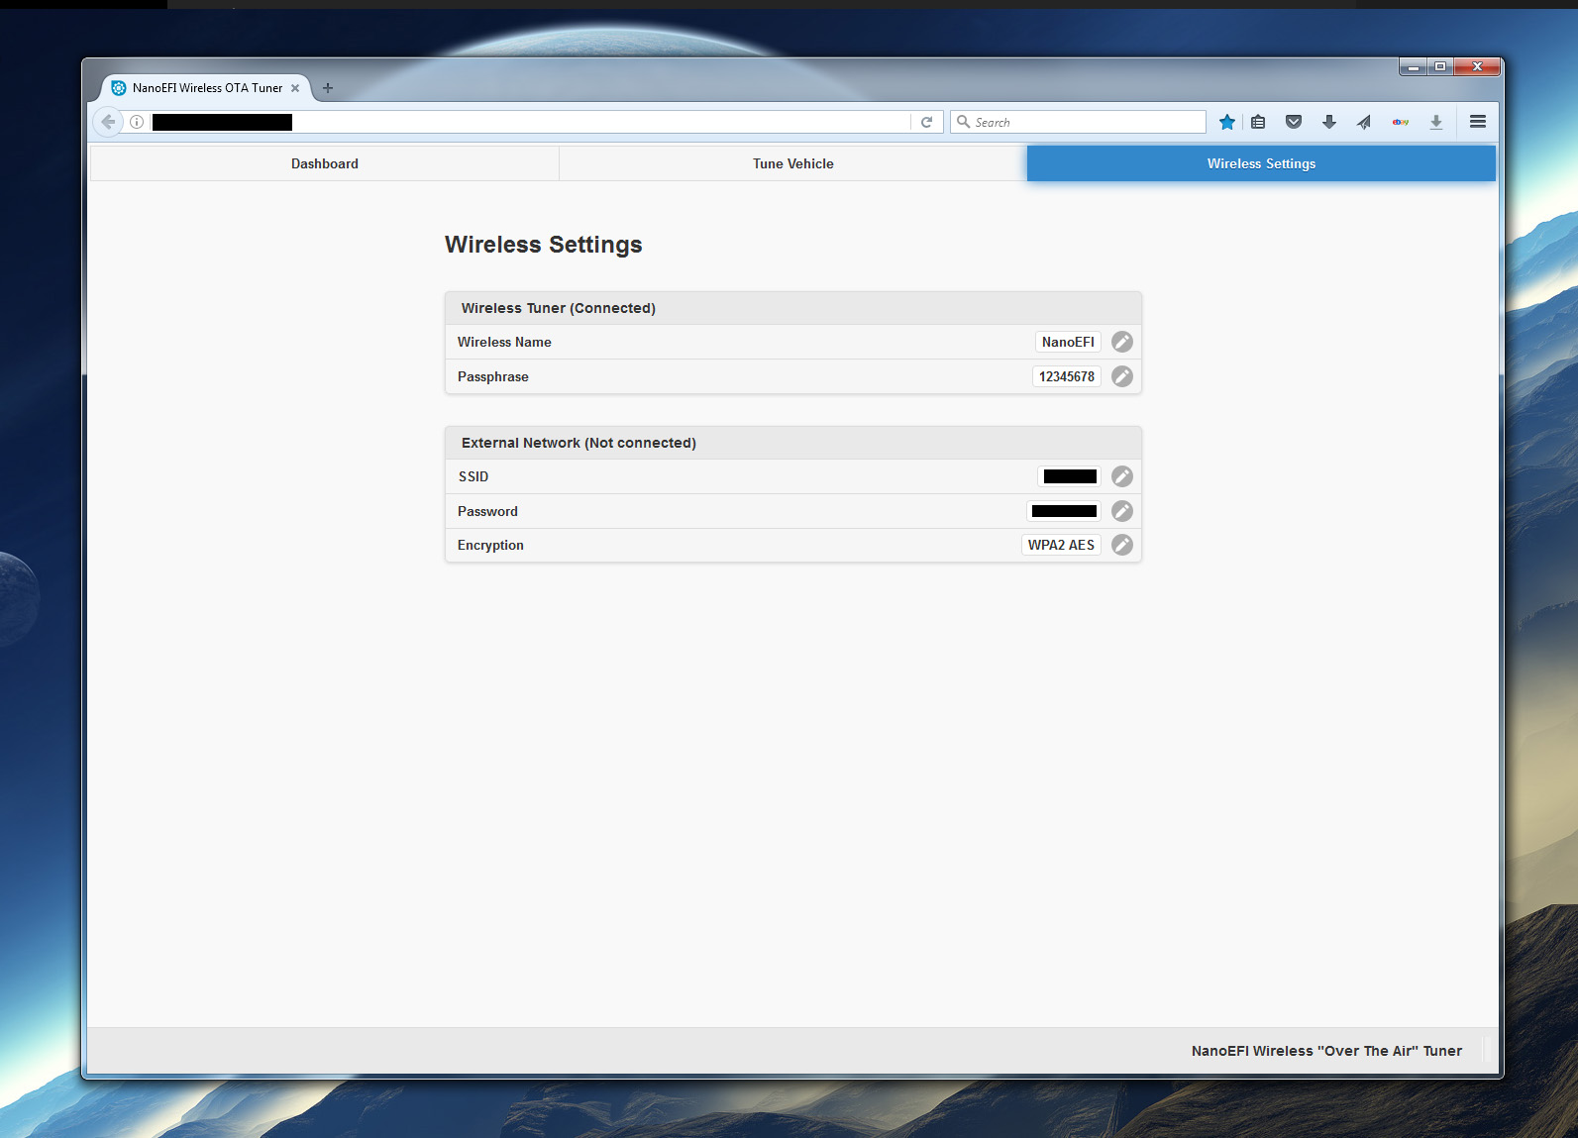Viewport: 1578px width, 1138px height.
Task: Switch to the Dashboard tab
Action: [325, 163]
